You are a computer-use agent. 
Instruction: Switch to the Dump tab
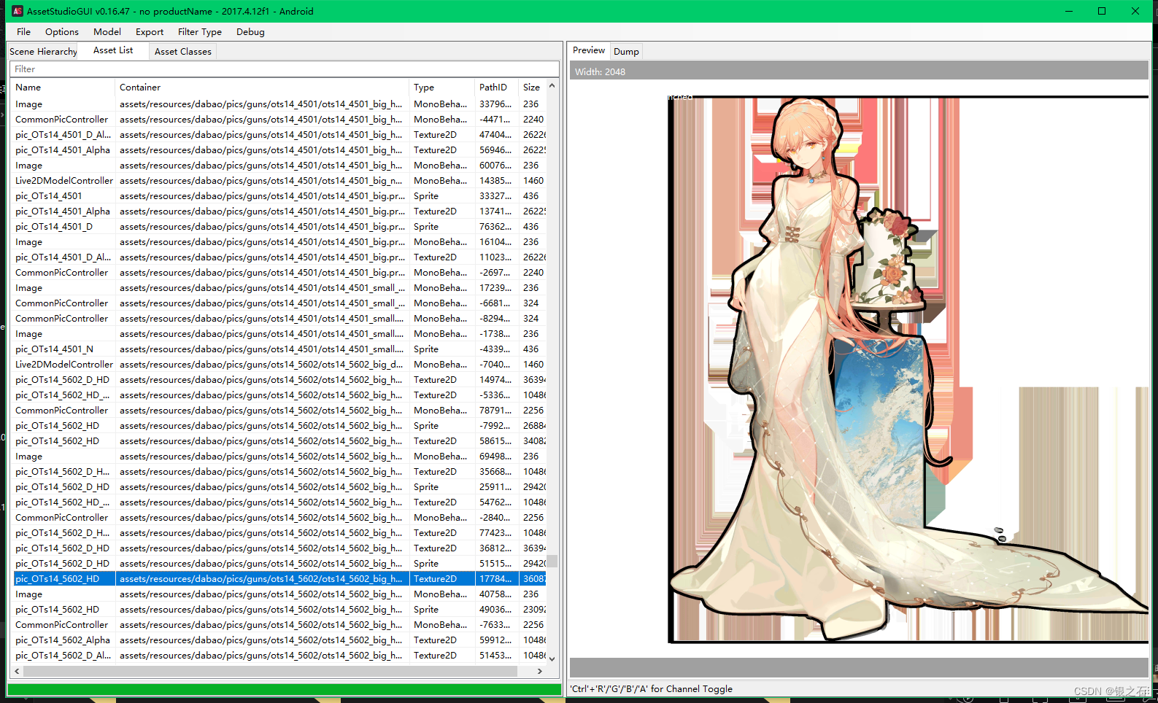[x=626, y=52]
